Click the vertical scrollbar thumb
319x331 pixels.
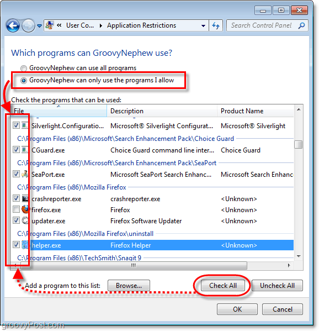(299, 145)
